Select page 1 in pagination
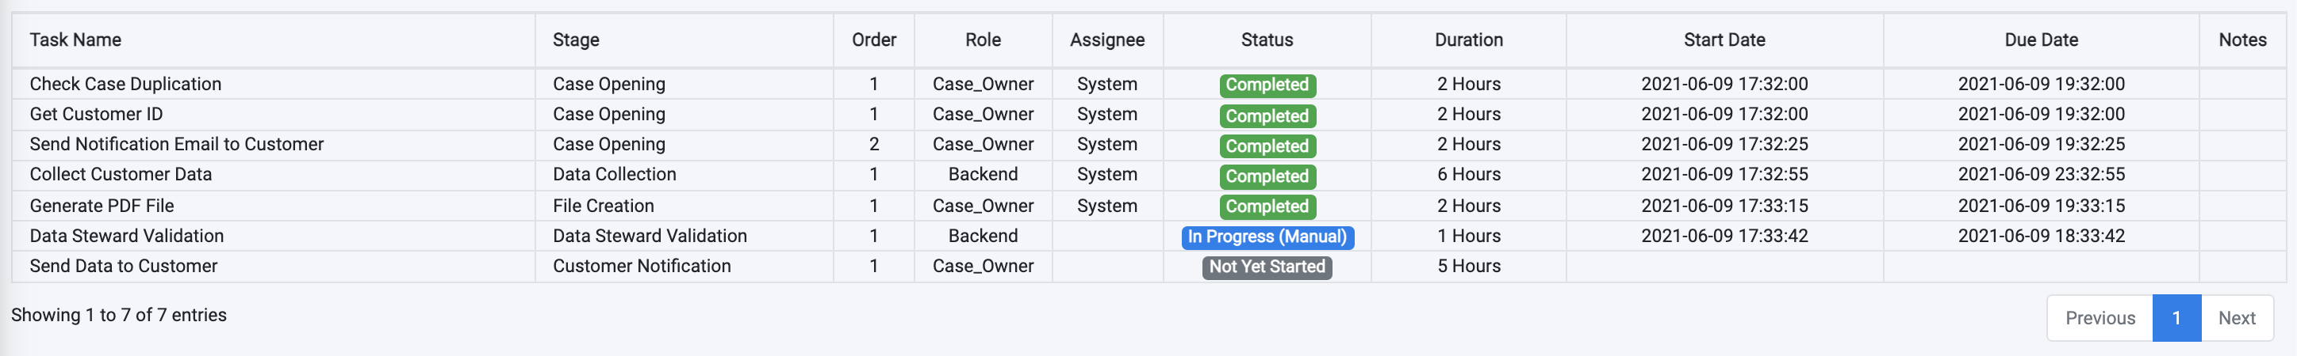The image size is (2297, 356). [x=2176, y=319]
